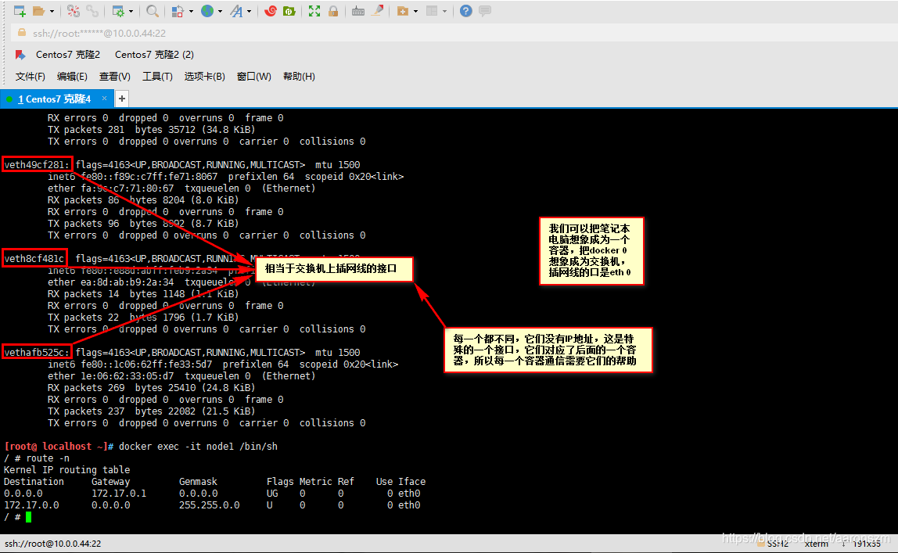Click the vethafb525c interface name
Image resolution: width=898 pixels, height=553 pixels.
pos(38,353)
